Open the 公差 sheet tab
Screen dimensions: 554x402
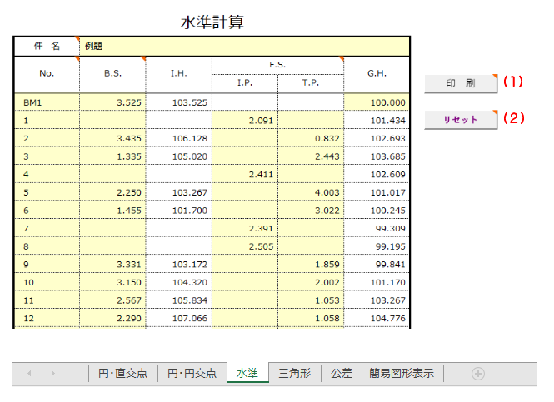(x=341, y=373)
